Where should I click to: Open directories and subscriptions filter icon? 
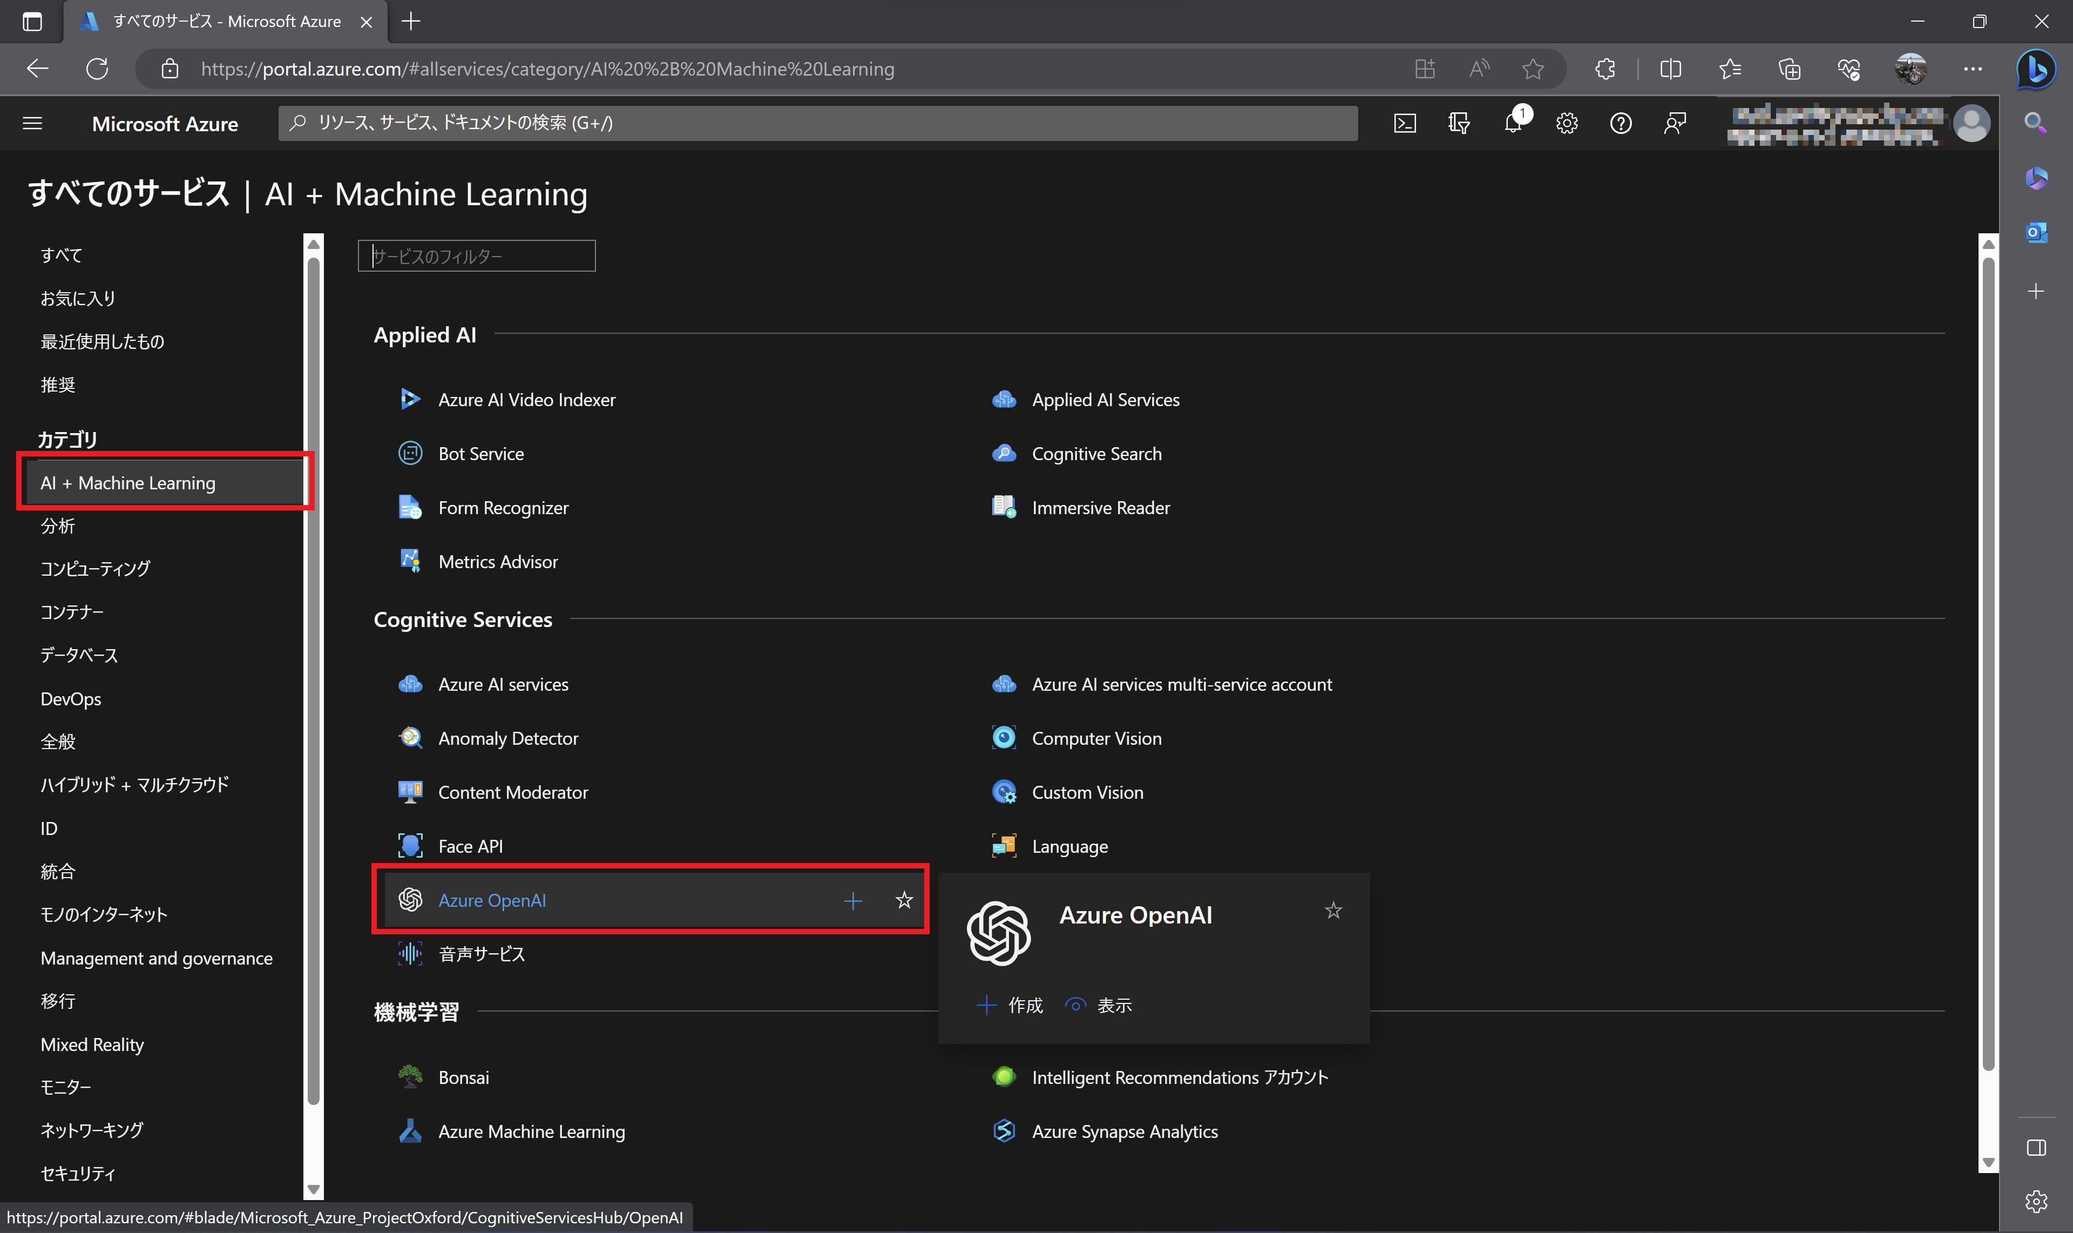click(1459, 123)
